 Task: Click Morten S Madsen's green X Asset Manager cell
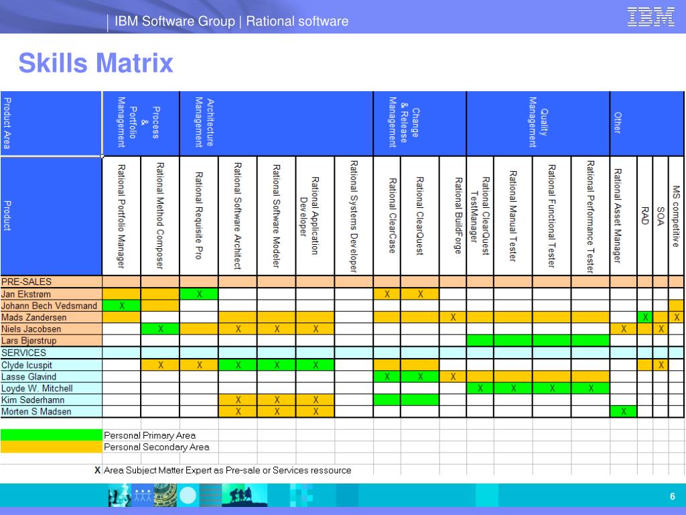[x=624, y=412]
